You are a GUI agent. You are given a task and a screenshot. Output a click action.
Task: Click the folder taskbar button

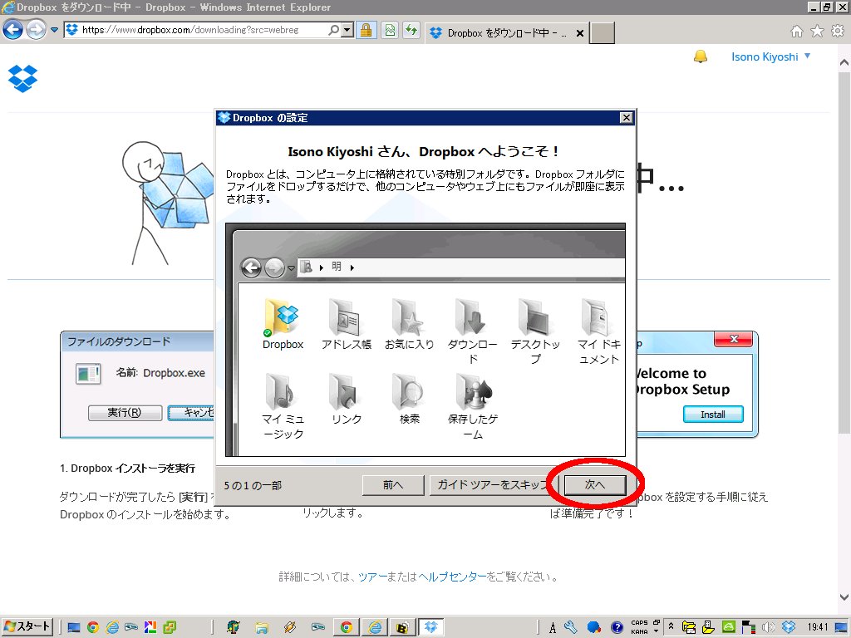pyautogui.click(x=262, y=628)
